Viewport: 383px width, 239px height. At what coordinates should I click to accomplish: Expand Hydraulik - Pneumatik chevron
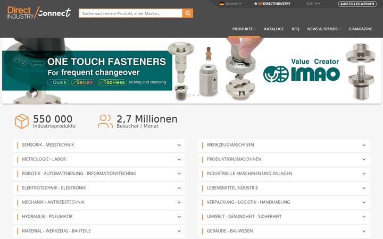click(179, 217)
